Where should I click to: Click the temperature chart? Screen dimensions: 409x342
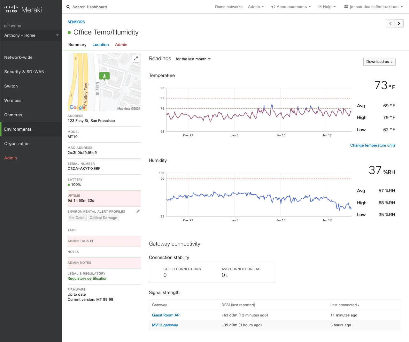point(259,110)
